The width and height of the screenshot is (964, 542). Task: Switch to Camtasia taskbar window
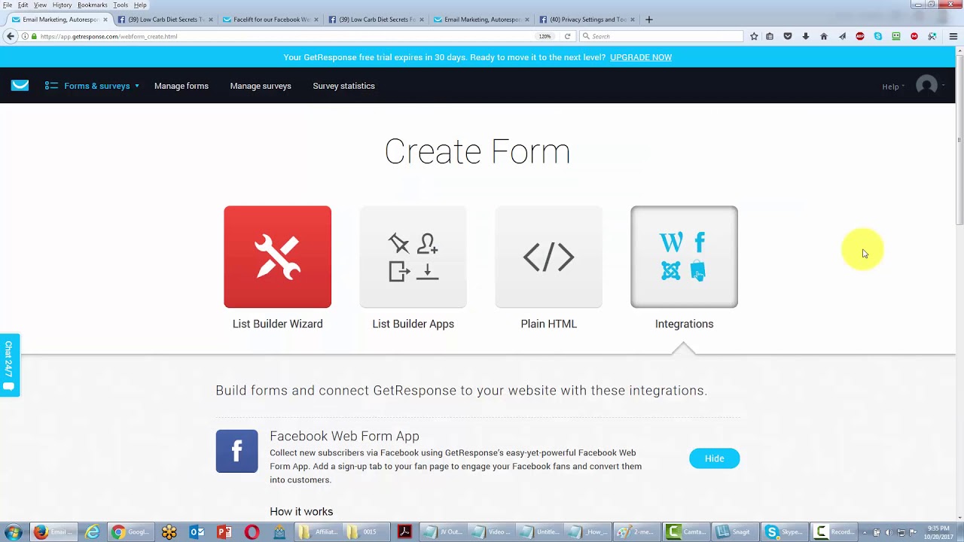click(686, 532)
